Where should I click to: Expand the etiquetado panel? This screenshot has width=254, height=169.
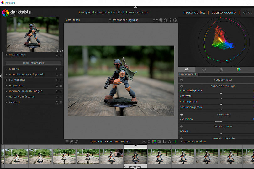coord(7,86)
